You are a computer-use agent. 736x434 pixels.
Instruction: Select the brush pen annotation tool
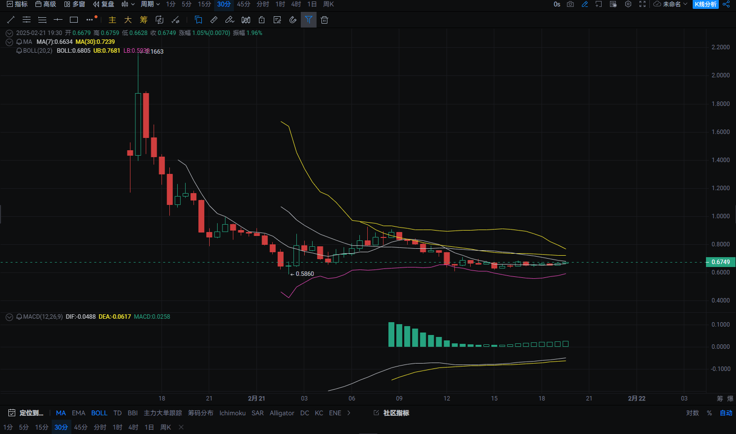[230, 20]
